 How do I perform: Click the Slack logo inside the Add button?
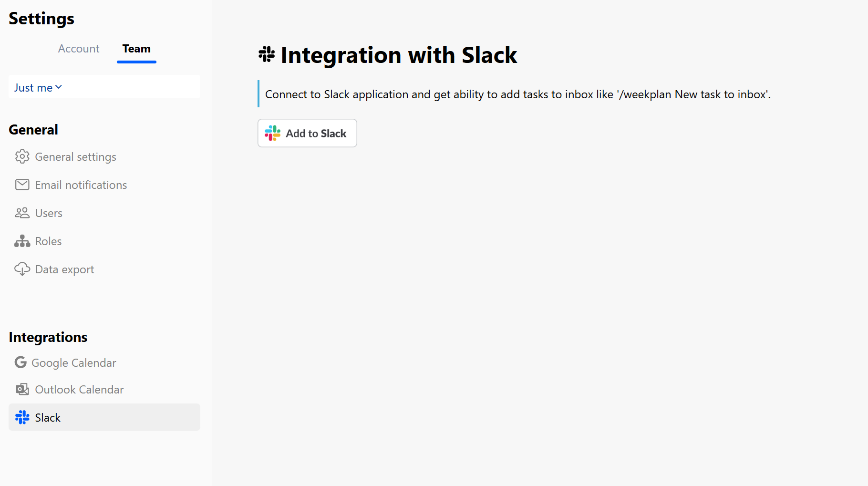[x=272, y=133]
